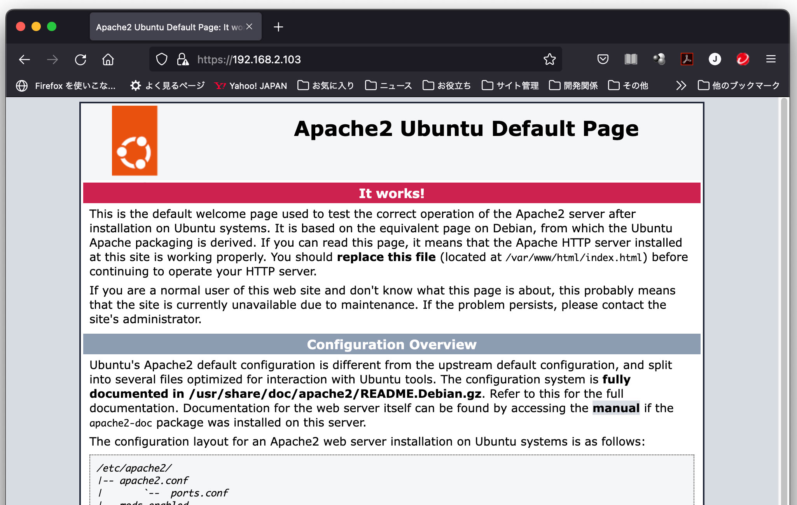Reload the current page
Image resolution: width=797 pixels, height=505 pixels.
point(80,59)
